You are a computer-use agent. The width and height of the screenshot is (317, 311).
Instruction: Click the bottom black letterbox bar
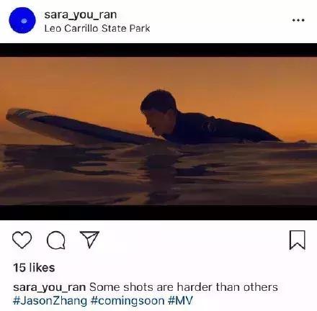[158, 212]
